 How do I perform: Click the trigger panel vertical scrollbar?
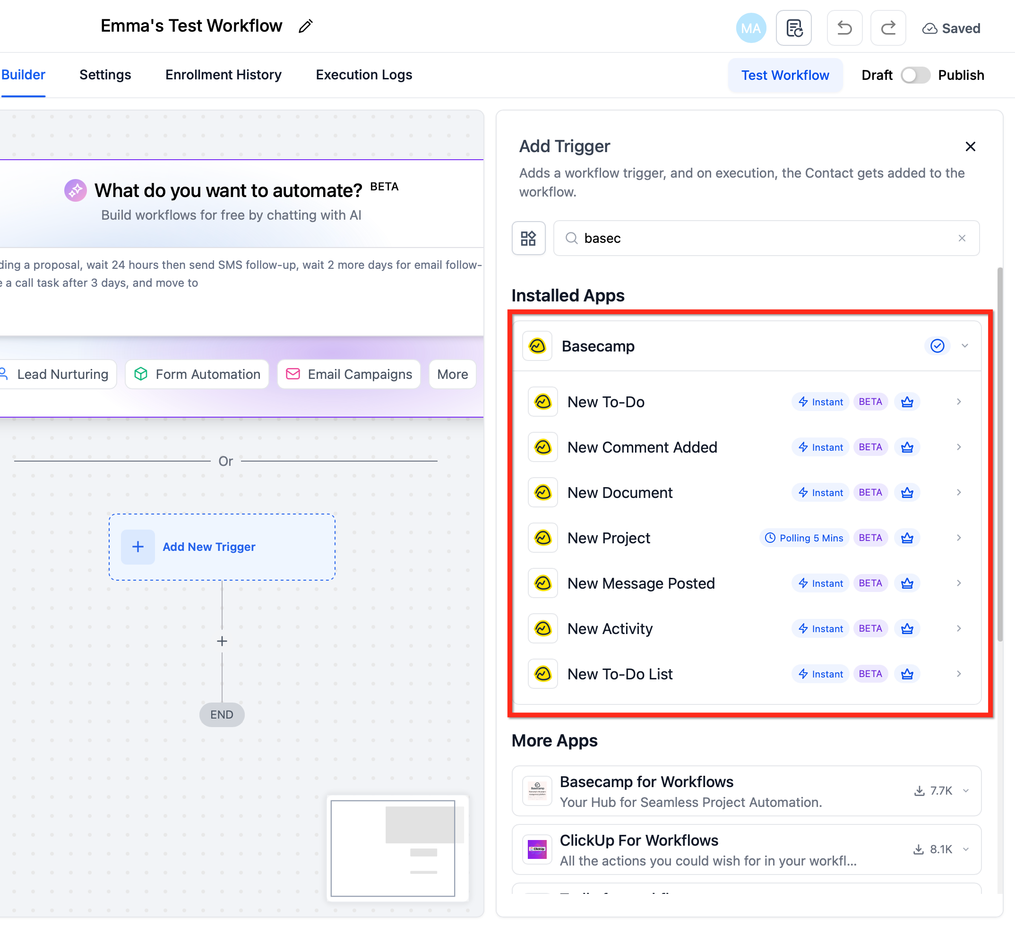pyautogui.click(x=999, y=453)
